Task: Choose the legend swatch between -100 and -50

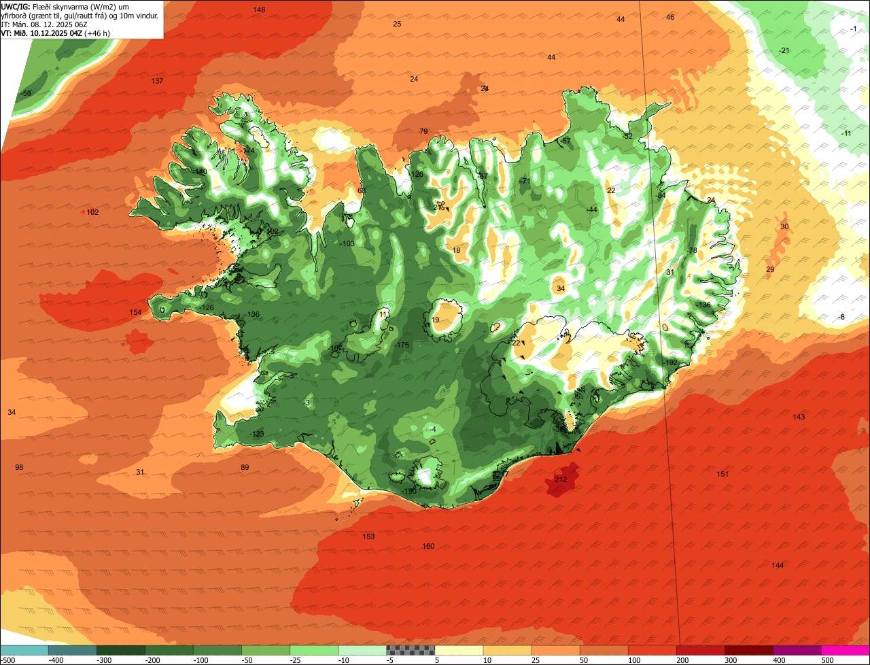Action: 217,650
